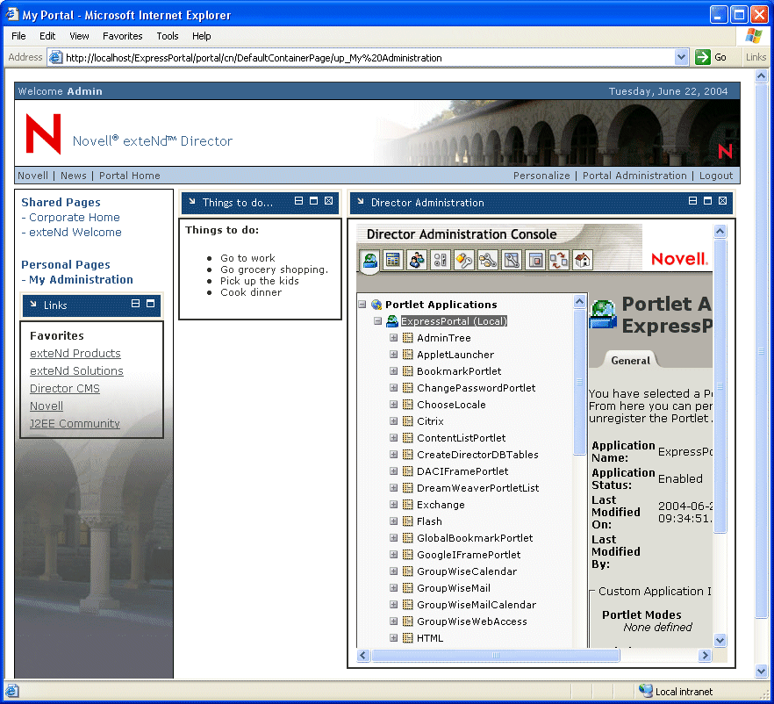Collapse the ExpressPortal (Local) node
Screen dimensions: 774x704
(377, 321)
